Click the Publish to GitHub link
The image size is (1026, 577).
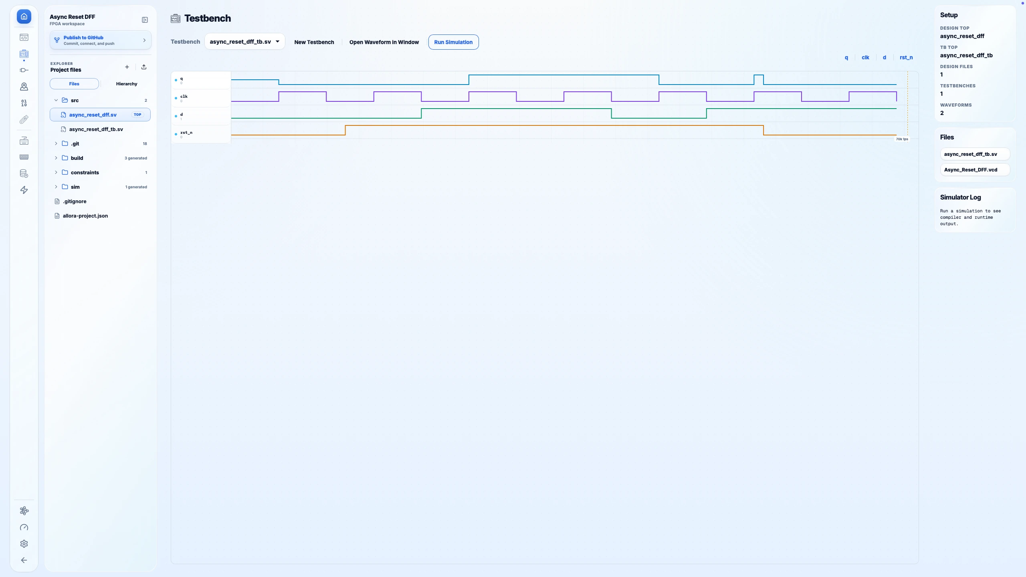[83, 38]
